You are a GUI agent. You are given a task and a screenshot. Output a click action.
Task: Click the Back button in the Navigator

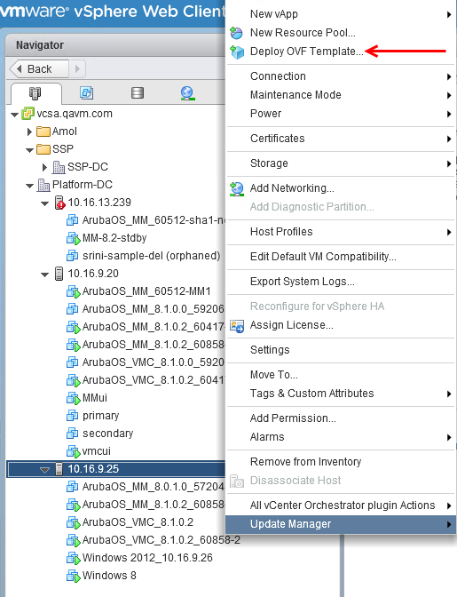point(39,69)
